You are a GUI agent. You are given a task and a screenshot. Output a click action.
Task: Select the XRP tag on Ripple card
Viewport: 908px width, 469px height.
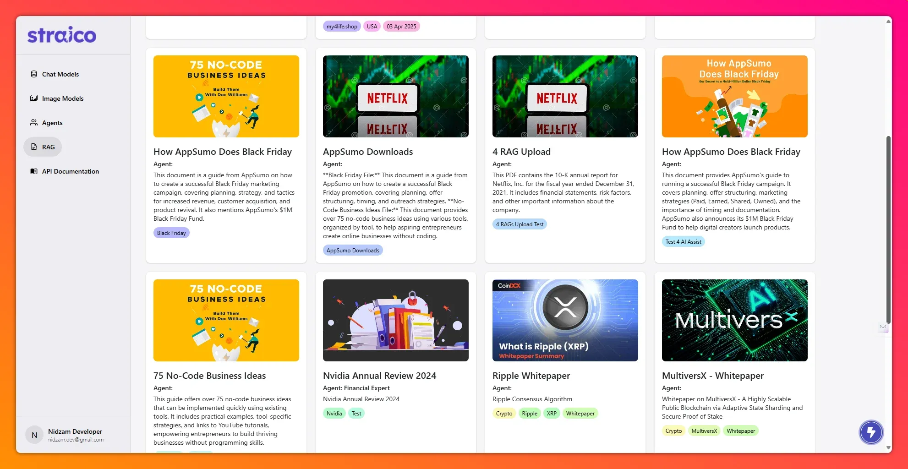552,414
